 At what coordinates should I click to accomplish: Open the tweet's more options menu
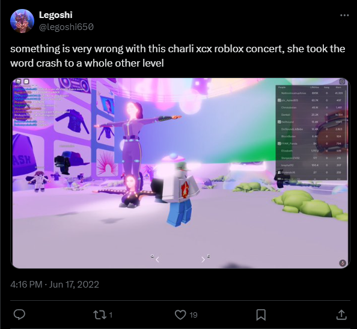(344, 15)
